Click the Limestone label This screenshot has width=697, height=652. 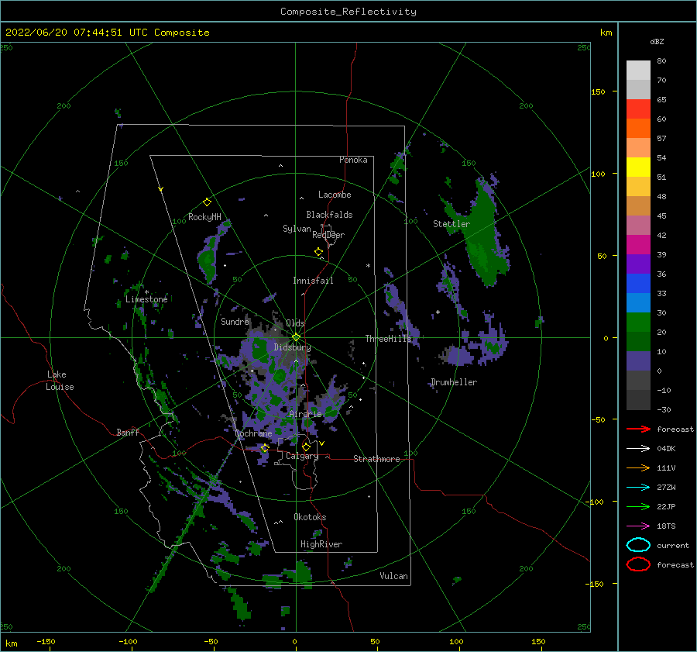(146, 299)
